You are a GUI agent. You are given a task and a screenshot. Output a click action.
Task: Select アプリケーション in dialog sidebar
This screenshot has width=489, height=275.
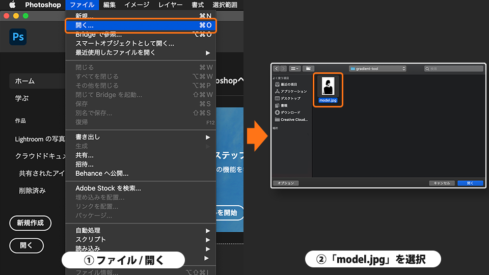coord(291,91)
